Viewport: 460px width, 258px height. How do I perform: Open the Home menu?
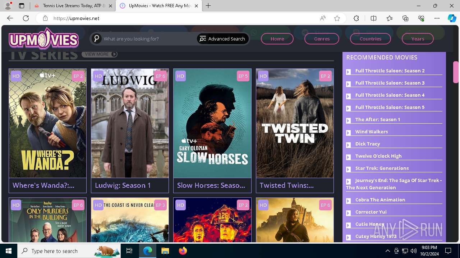tap(277, 39)
